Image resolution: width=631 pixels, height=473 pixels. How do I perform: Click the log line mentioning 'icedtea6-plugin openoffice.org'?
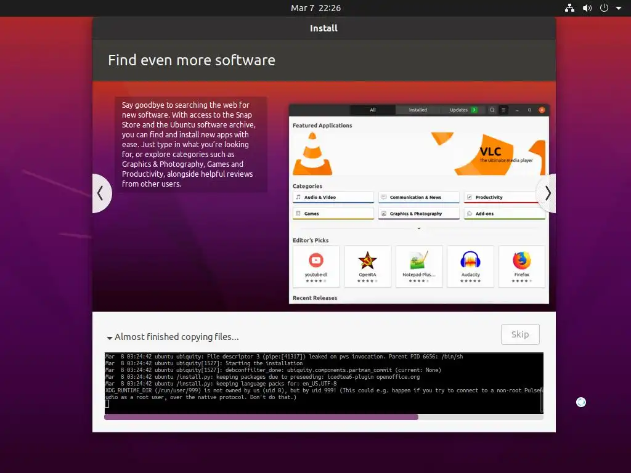[x=263, y=377]
